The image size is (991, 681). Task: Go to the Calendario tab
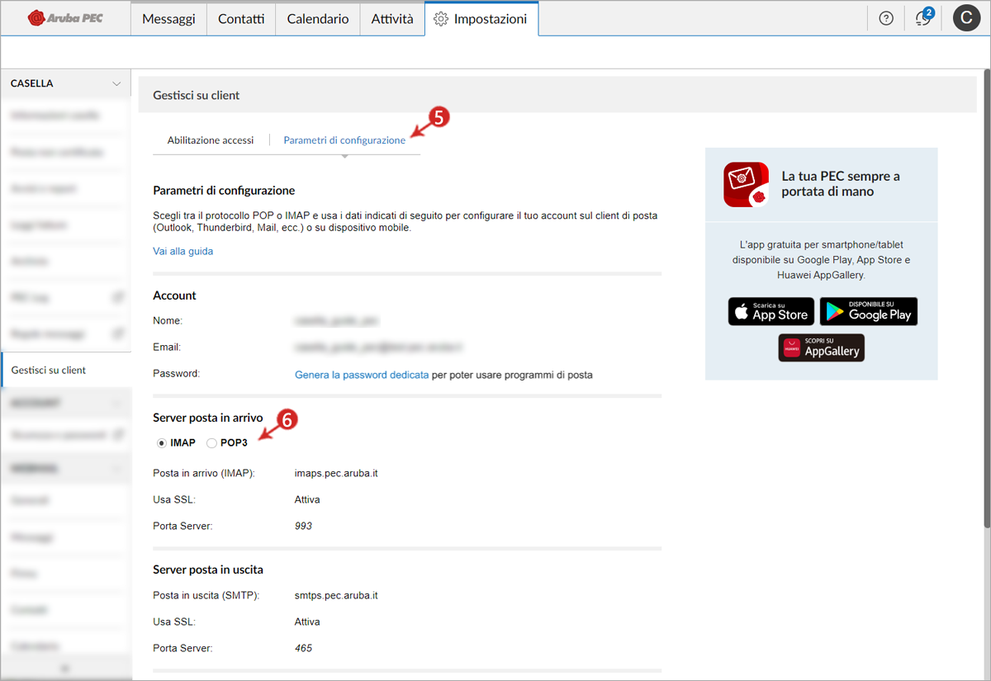(318, 19)
